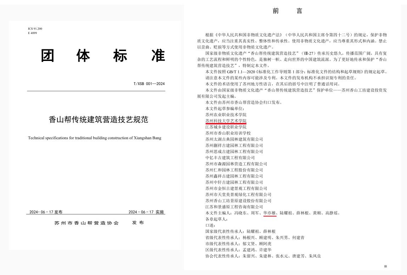Screen dimensions: 407x275
Task: Select the line 江苏和景盛原工程咨询有限公司
Action: click(x=234, y=207)
